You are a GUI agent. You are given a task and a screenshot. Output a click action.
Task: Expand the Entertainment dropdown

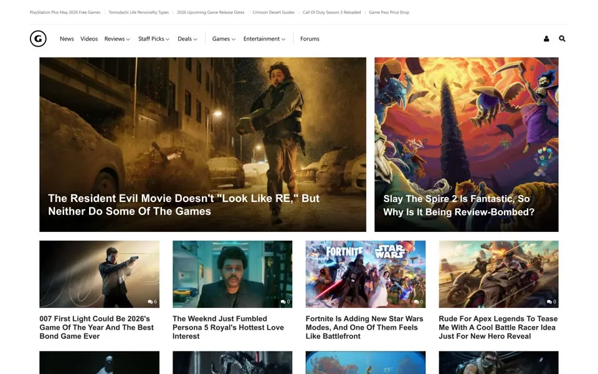pos(264,39)
